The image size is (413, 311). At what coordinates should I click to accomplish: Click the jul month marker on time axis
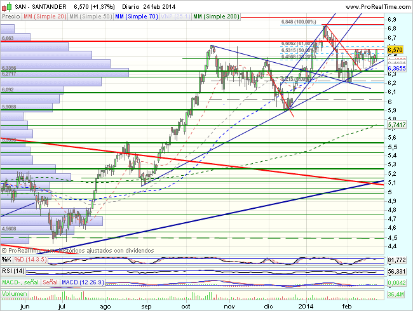[62, 307]
